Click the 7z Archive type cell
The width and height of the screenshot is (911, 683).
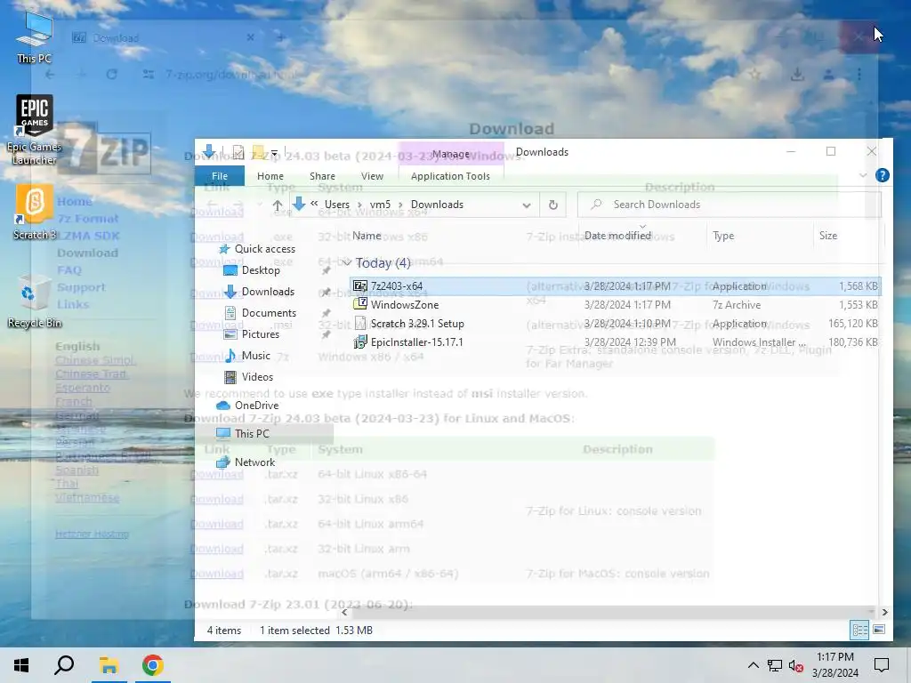(x=736, y=305)
